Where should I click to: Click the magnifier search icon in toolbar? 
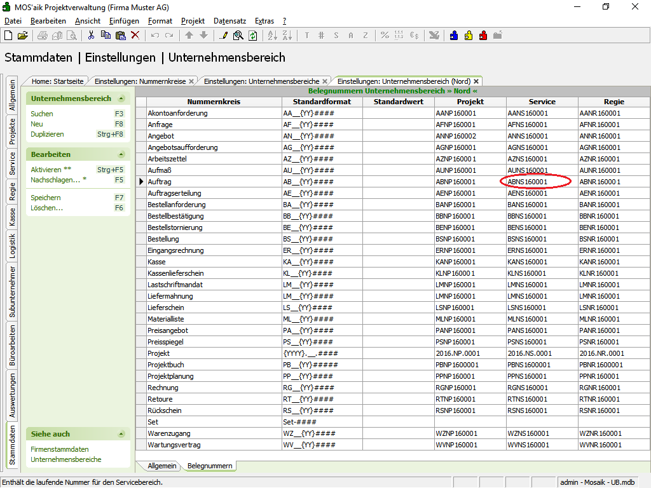tap(238, 36)
